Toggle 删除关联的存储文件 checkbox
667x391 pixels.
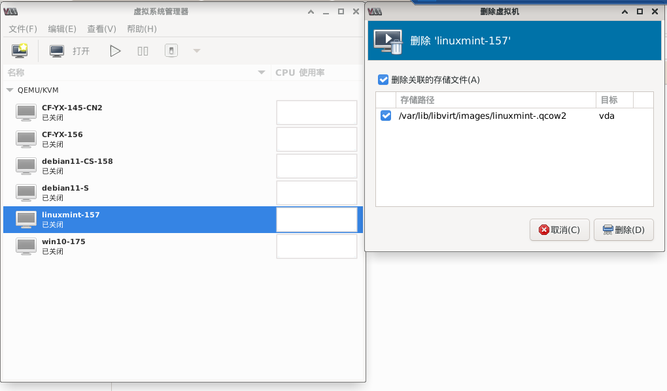point(383,80)
